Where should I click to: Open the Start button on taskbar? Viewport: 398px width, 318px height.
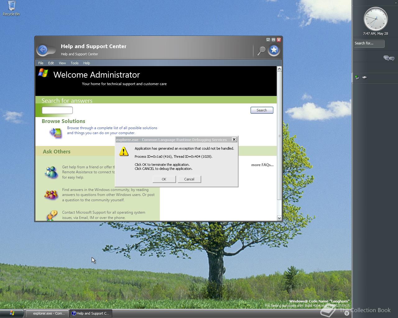[x=12, y=313]
